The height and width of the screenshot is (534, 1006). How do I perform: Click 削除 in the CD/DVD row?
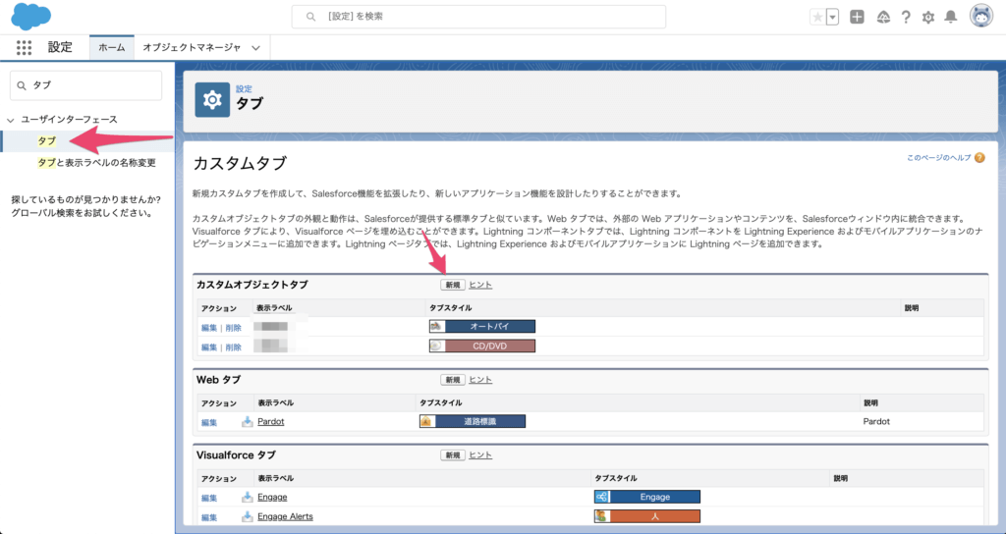[x=234, y=347]
